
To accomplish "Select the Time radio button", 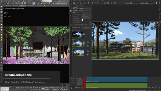I will pos(71,78).
